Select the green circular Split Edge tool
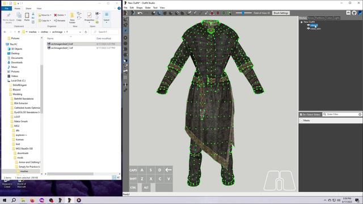Screen dimensions: 363x204 point(223,13)
